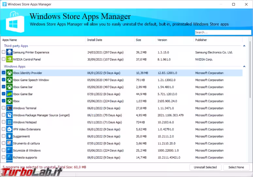This screenshot has width=253, height=177.
Task: Click into the Search field
Action: pyautogui.click(x=223, y=32)
